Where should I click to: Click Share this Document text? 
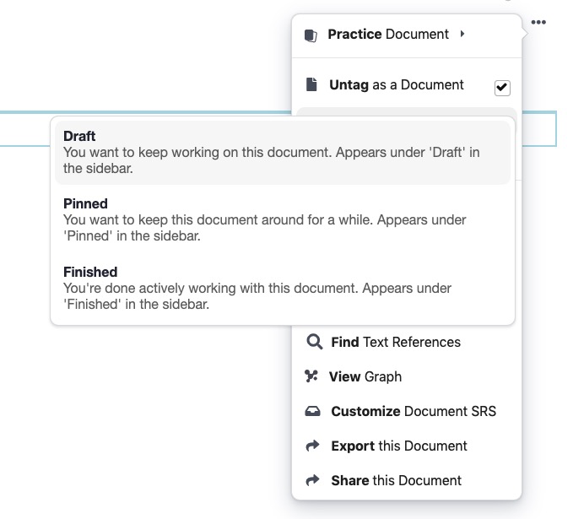[396, 480]
